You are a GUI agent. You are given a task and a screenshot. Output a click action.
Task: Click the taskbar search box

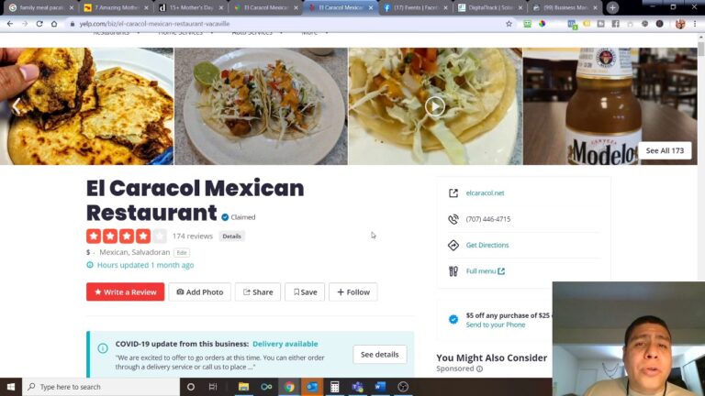tap(101, 387)
